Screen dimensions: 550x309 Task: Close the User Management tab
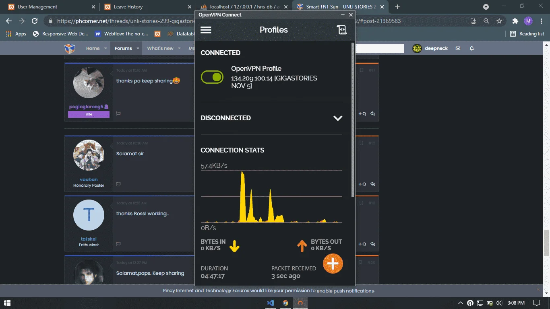(x=93, y=7)
